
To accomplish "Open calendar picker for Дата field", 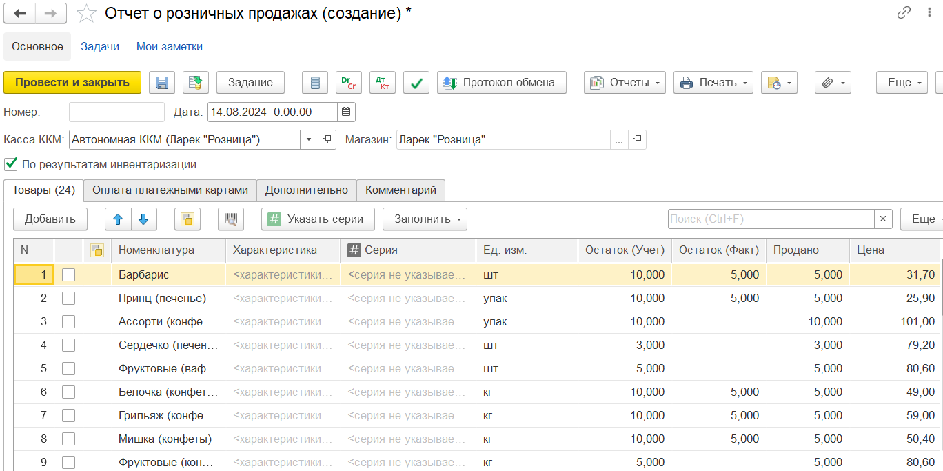I will 347,112.
